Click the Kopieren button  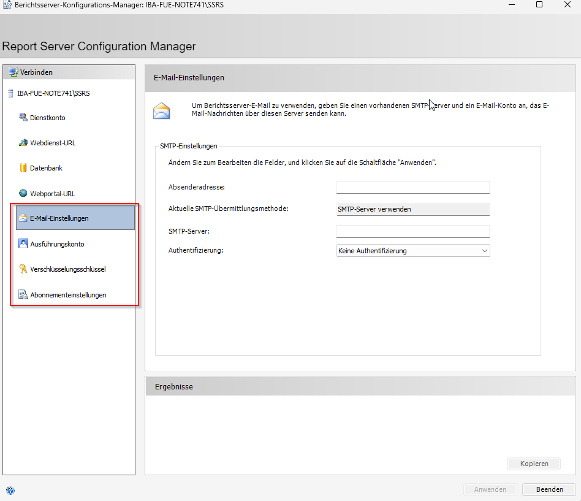[x=534, y=464]
